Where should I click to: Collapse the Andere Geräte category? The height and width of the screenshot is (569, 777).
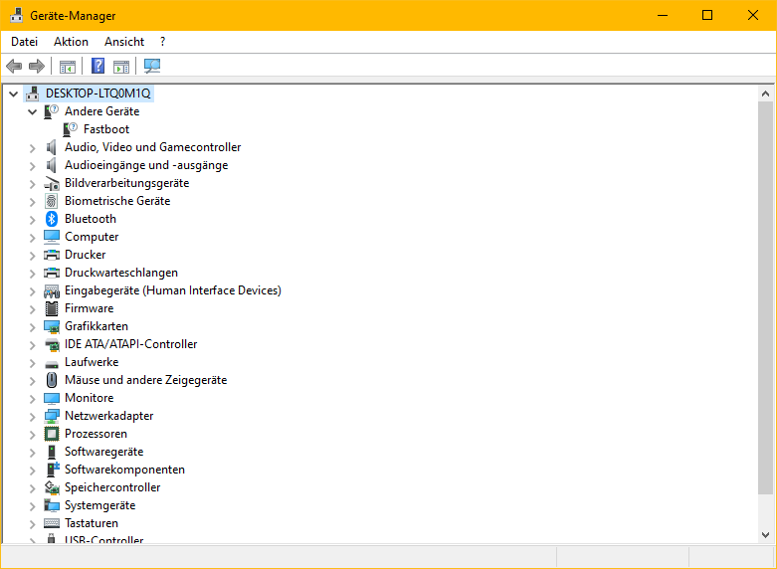point(32,111)
